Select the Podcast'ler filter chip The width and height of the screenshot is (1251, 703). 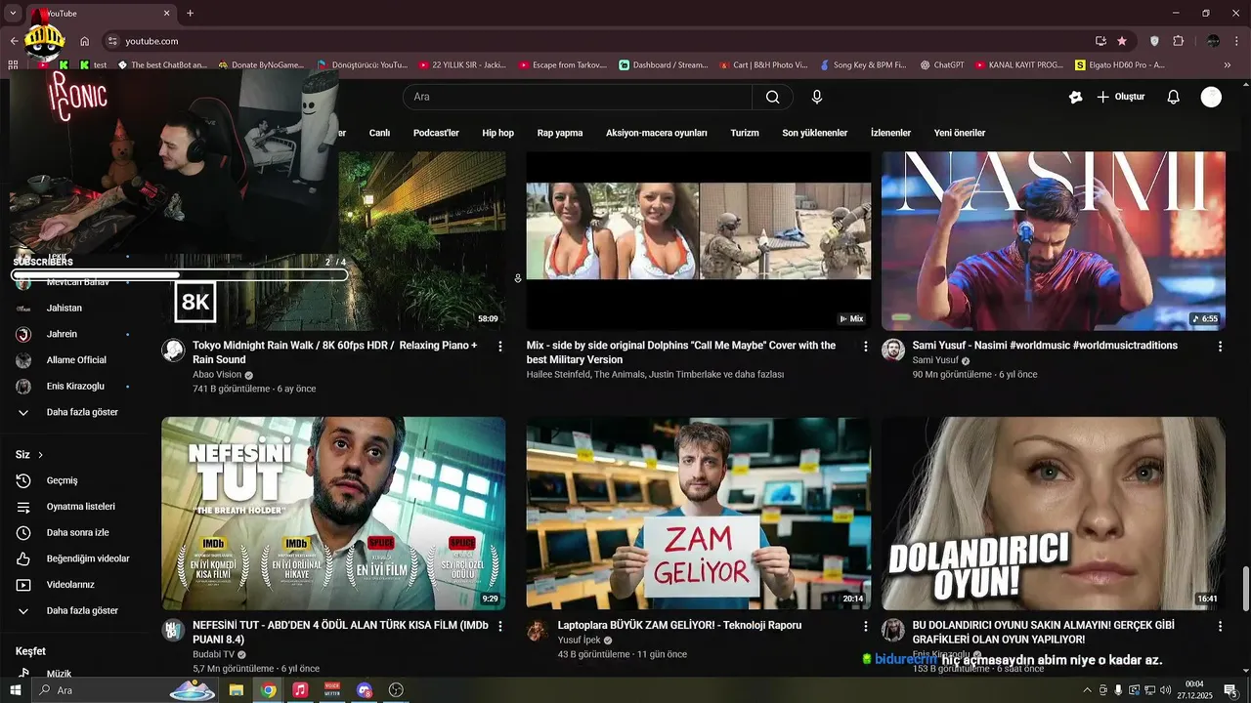click(x=436, y=133)
